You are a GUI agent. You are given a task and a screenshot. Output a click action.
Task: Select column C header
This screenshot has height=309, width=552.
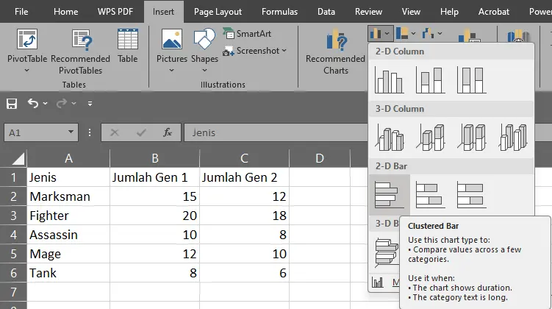(244, 159)
